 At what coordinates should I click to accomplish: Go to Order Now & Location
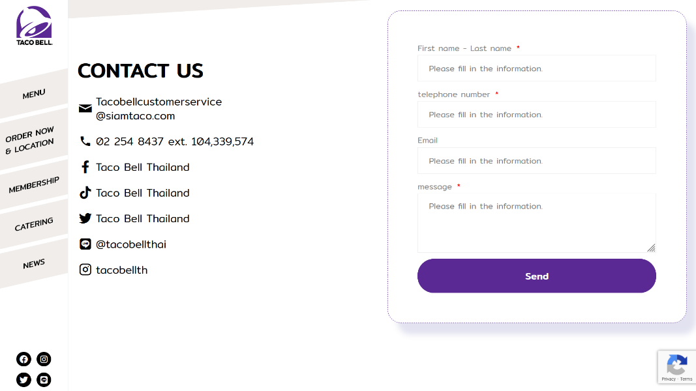[x=30, y=140]
